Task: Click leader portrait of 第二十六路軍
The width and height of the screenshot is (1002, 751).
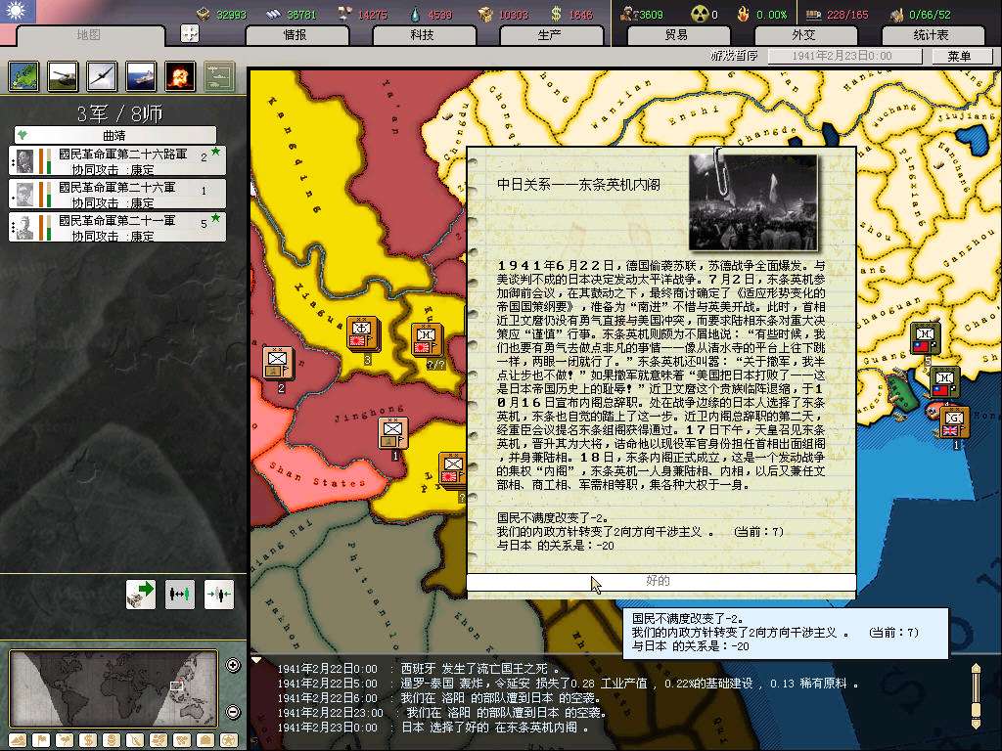Action: click(24, 161)
